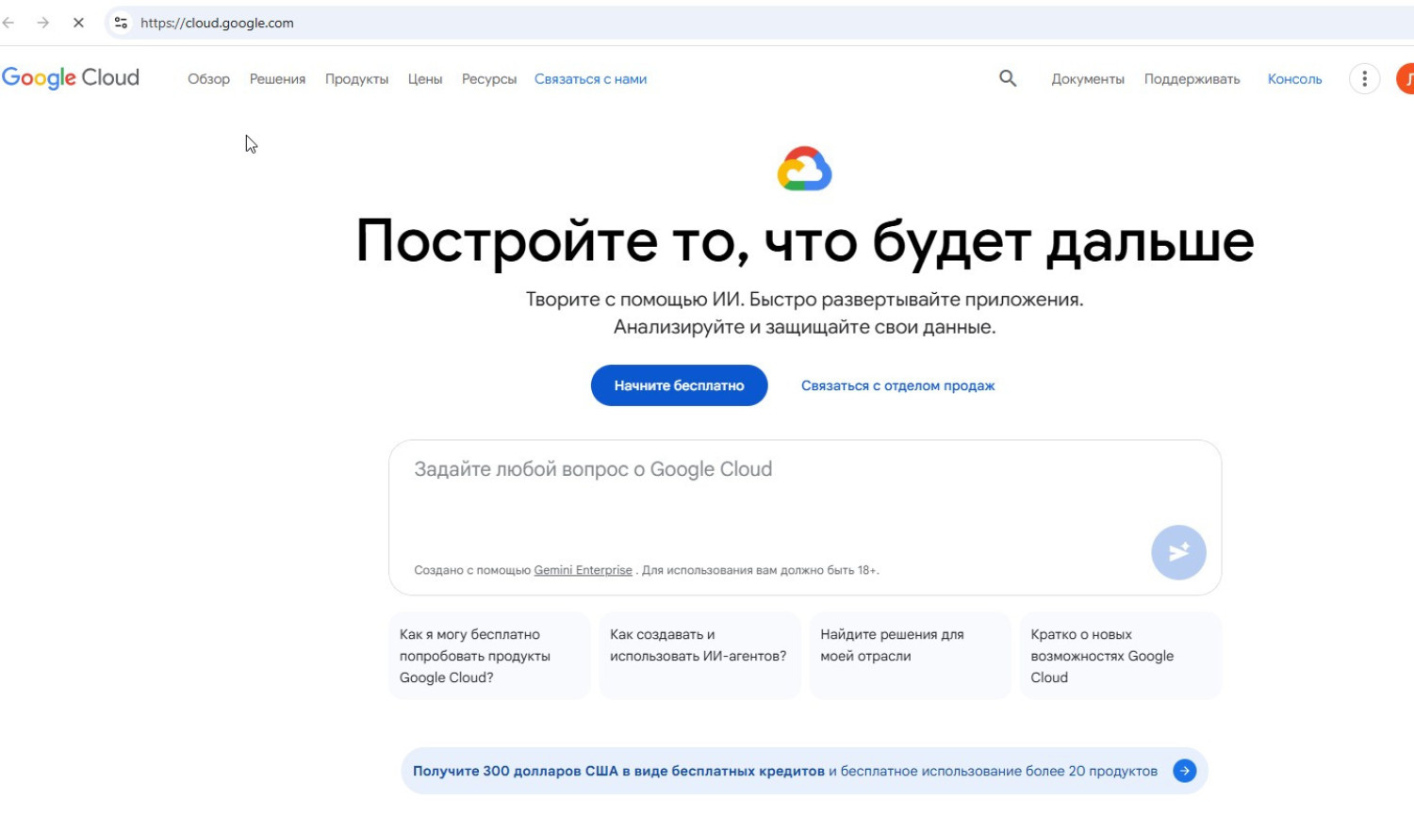Click the search magnifier icon
This screenshot has height=816, width=1414.
1008,79
